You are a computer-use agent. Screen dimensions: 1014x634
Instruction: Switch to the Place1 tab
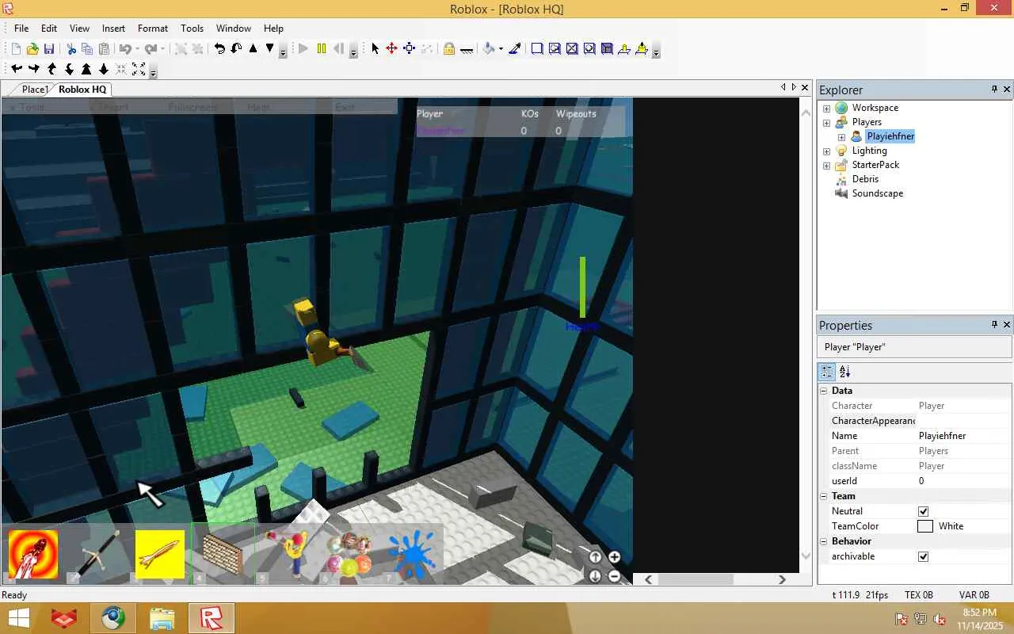[x=34, y=90]
